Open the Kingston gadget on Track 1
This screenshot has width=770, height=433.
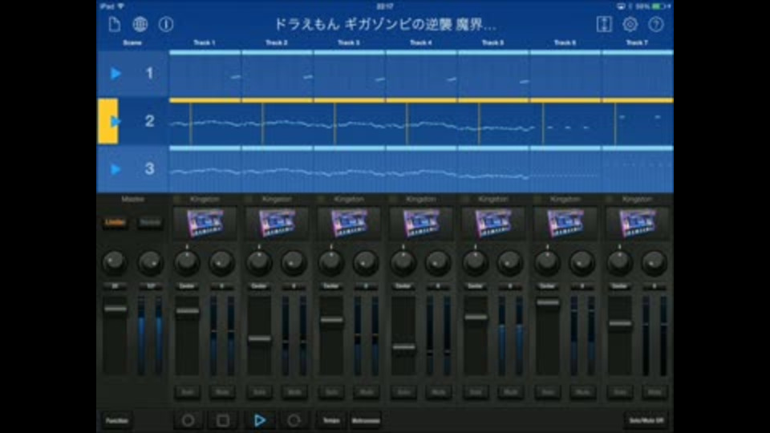pyautogui.click(x=205, y=224)
